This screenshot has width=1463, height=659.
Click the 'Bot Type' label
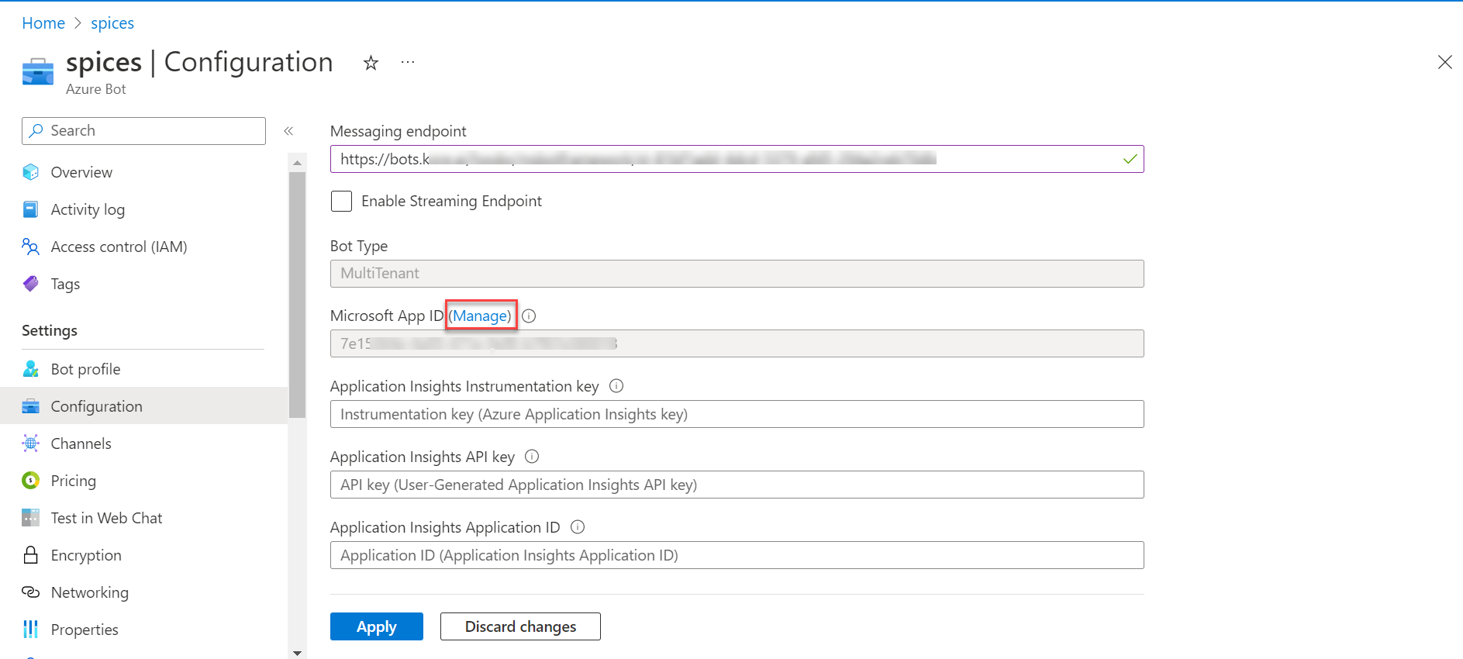(x=359, y=246)
